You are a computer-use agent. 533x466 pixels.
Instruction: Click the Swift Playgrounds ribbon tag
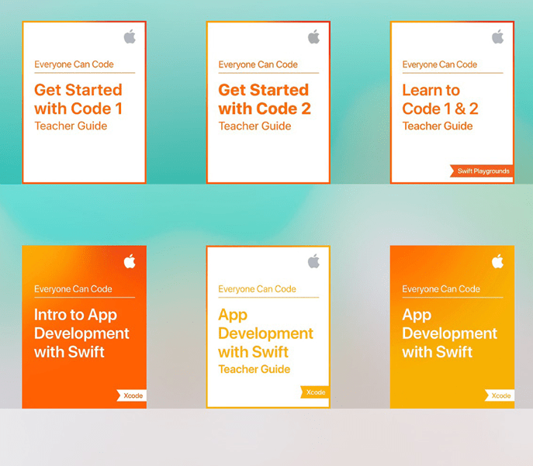482,171
